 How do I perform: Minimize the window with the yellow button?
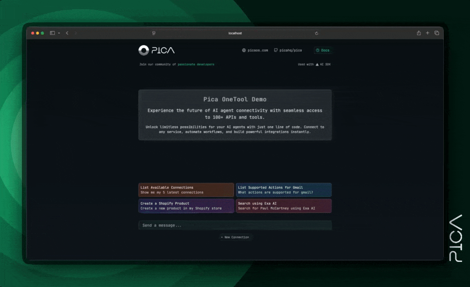pyautogui.click(x=37, y=33)
